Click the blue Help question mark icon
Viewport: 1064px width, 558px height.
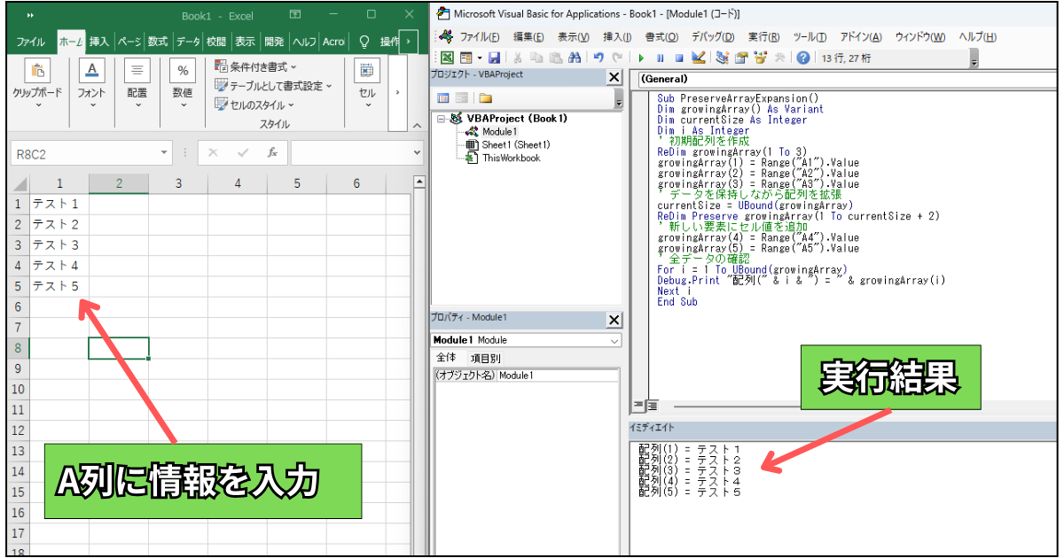[x=803, y=58]
